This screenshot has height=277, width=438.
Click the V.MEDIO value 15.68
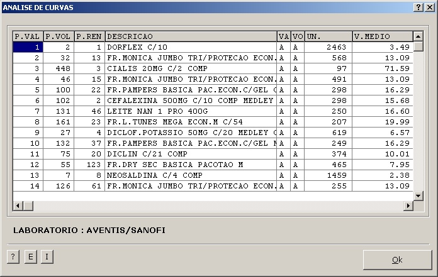click(397, 100)
